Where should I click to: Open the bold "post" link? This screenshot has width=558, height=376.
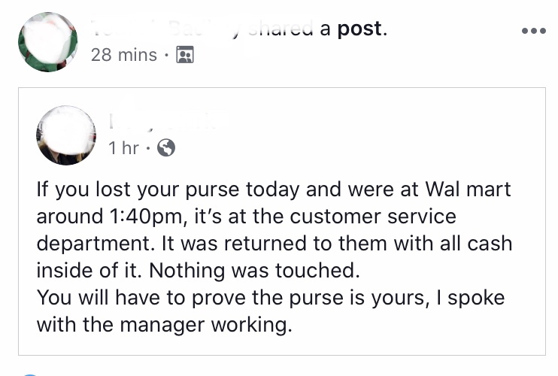(x=360, y=29)
